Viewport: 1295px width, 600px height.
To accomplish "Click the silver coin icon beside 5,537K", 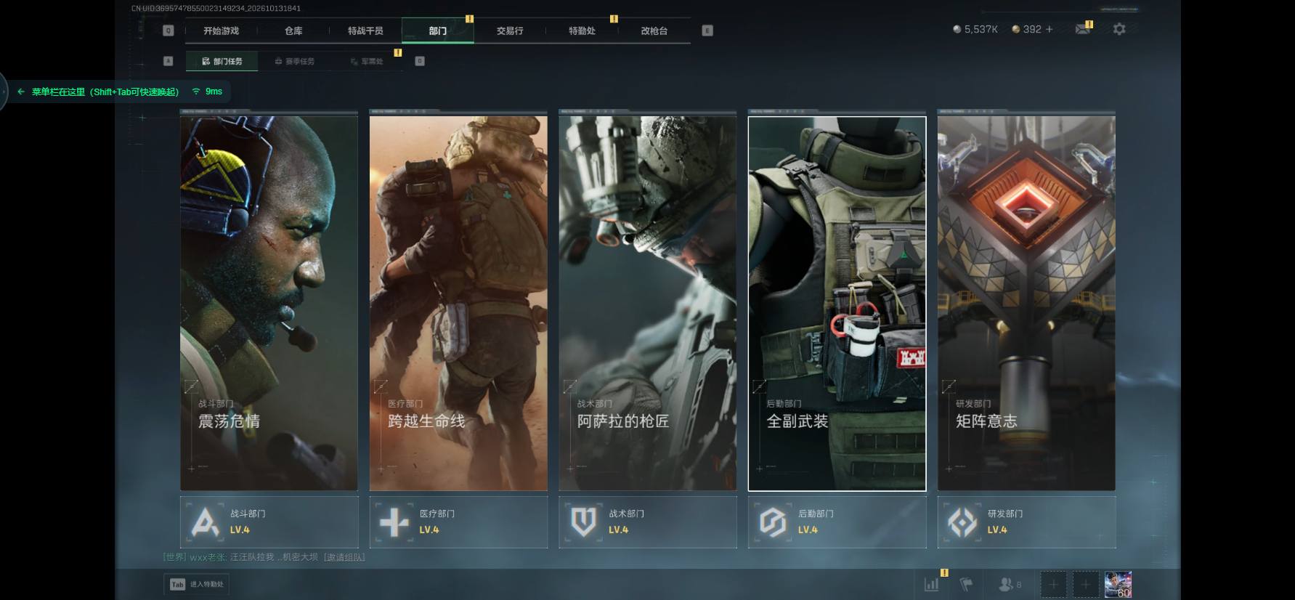I will (957, 29).
